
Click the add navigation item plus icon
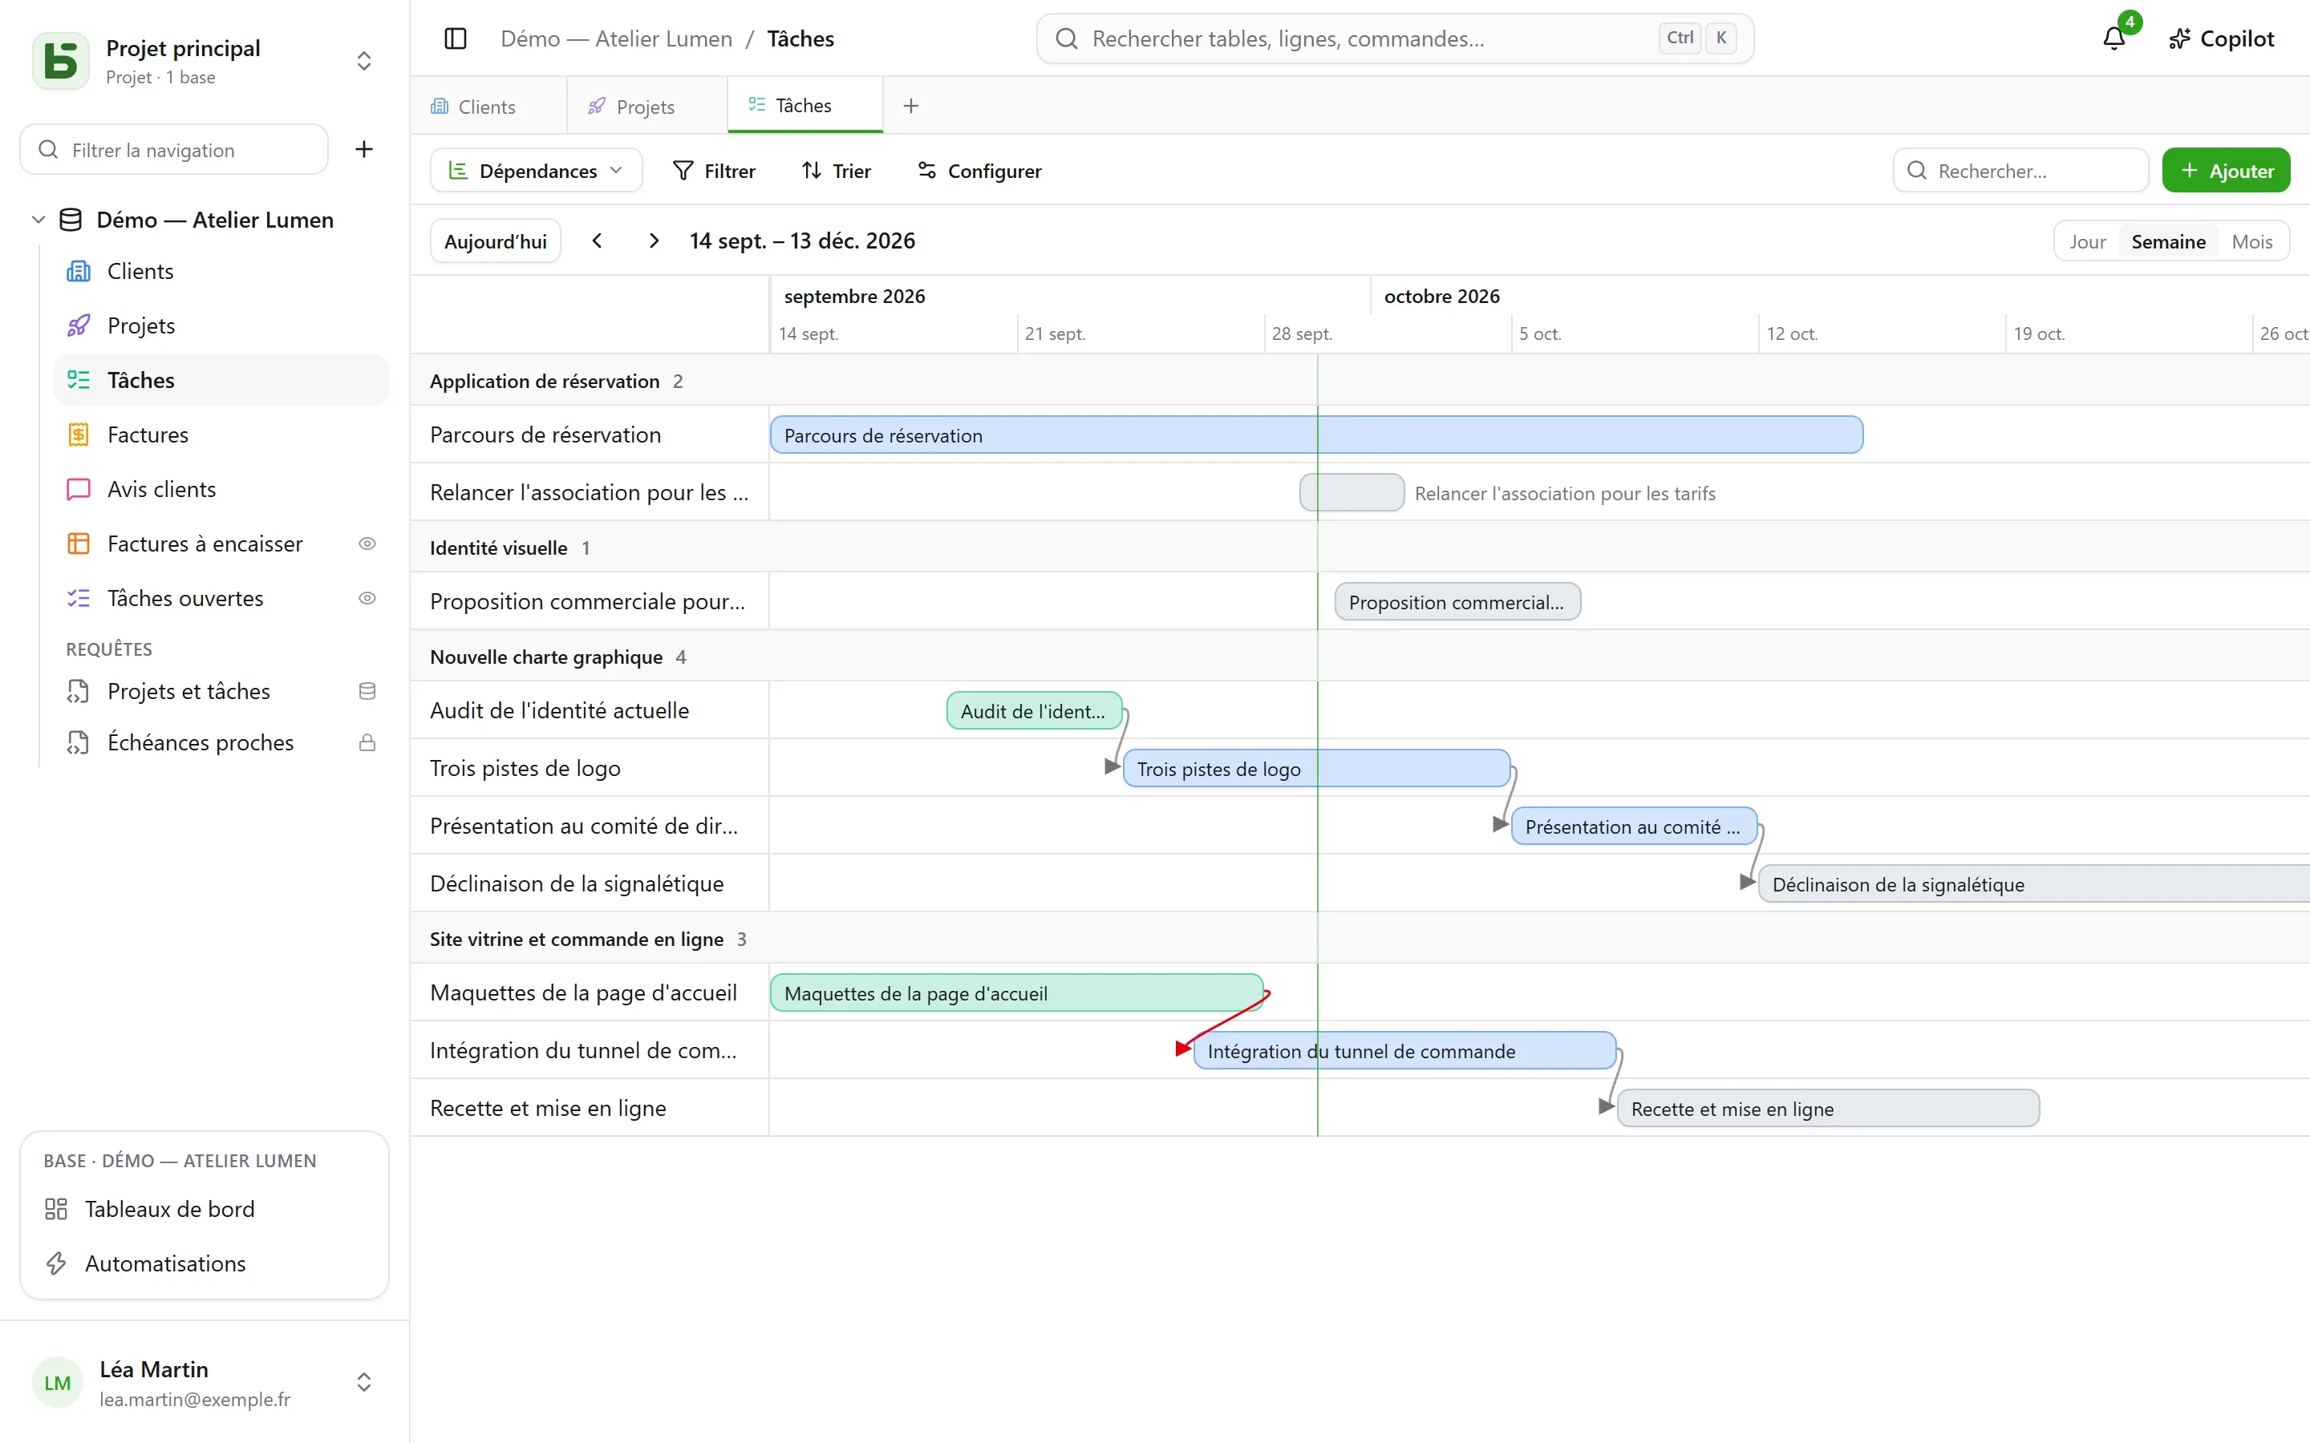(363, 149)
